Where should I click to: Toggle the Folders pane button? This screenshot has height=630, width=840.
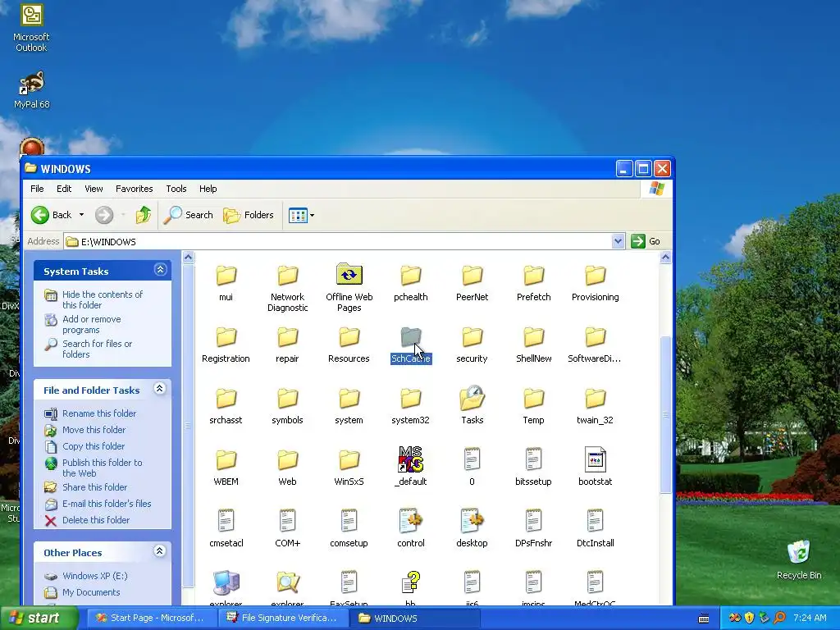tap(248, 215)
